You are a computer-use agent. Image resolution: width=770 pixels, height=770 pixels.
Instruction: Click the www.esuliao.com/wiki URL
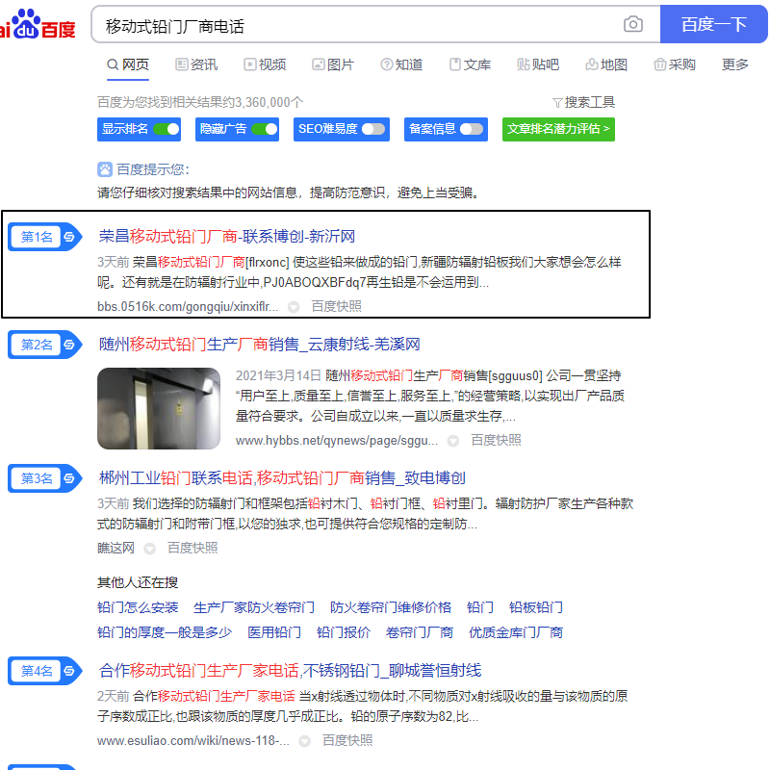click(x=193, y=740)
